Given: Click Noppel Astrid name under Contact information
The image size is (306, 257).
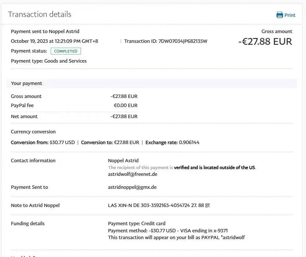Looking at the screenshot, I should [123, 161].
